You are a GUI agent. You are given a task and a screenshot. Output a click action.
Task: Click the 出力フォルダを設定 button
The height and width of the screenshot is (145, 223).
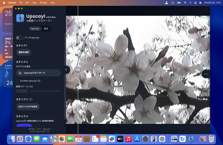[x=28, y=107]
